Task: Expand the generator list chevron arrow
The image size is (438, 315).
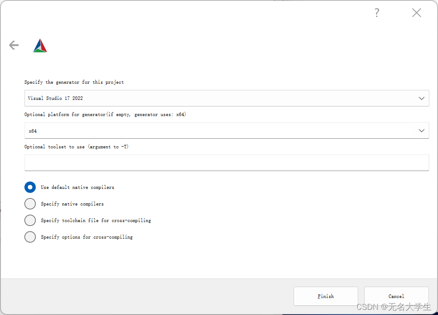Action: click(421, 98)
